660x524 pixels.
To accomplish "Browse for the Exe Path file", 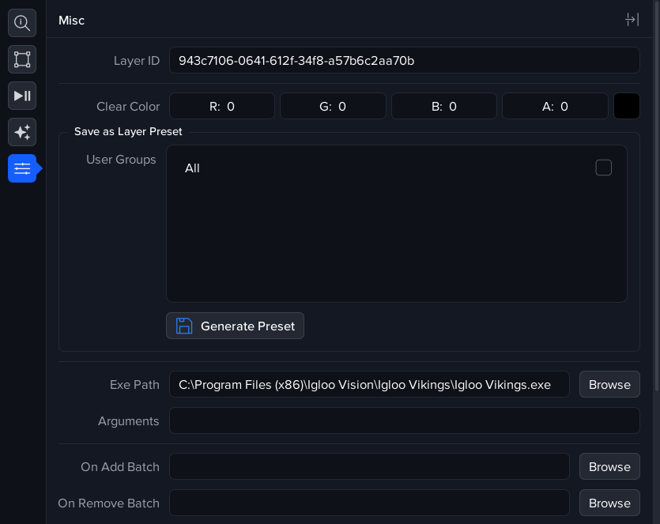I will point(609,385).
